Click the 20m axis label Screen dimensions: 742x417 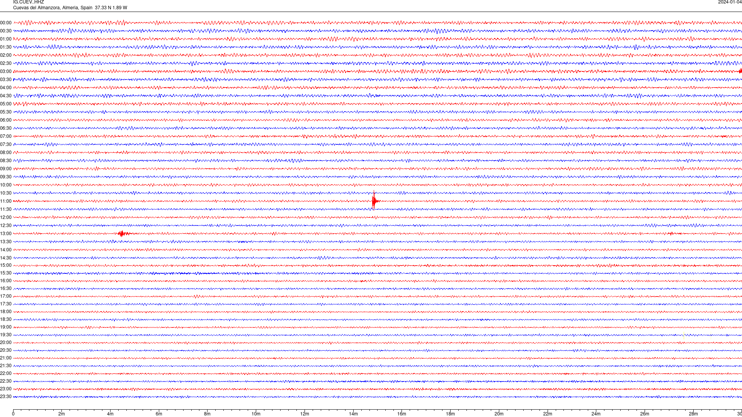[x=499, y=414]
